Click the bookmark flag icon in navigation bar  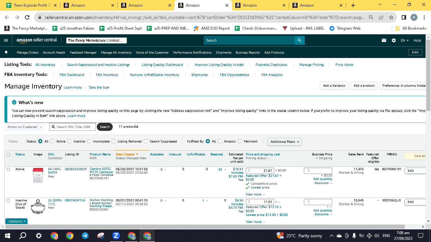6,52
